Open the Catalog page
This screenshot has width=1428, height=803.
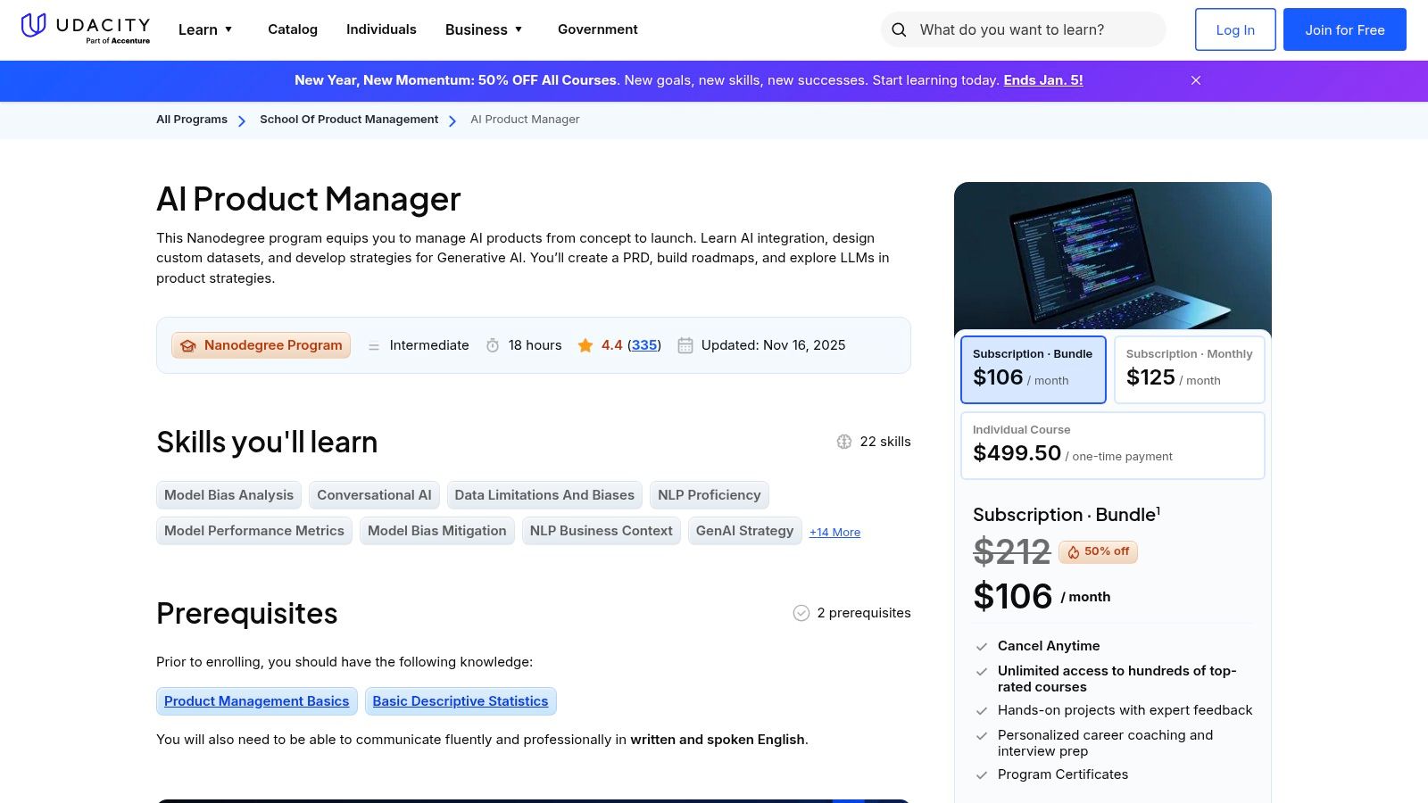click(292, 29)
